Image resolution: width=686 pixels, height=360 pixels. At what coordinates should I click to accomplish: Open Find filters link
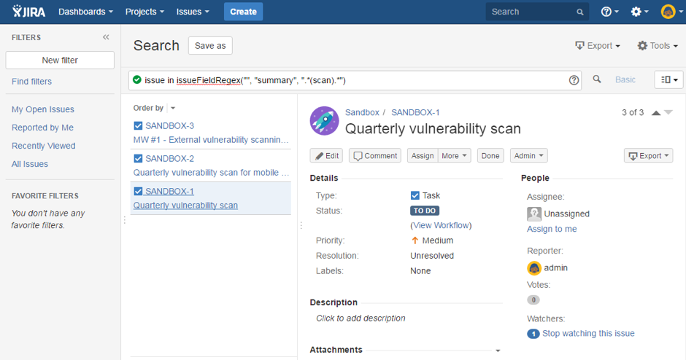[31, 82]
